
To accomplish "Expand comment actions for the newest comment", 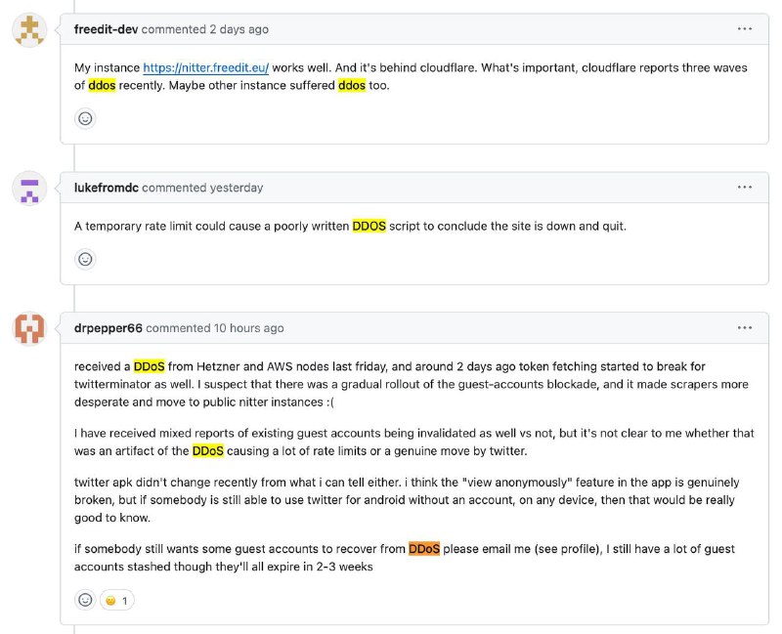I will [x=745, y=327].
